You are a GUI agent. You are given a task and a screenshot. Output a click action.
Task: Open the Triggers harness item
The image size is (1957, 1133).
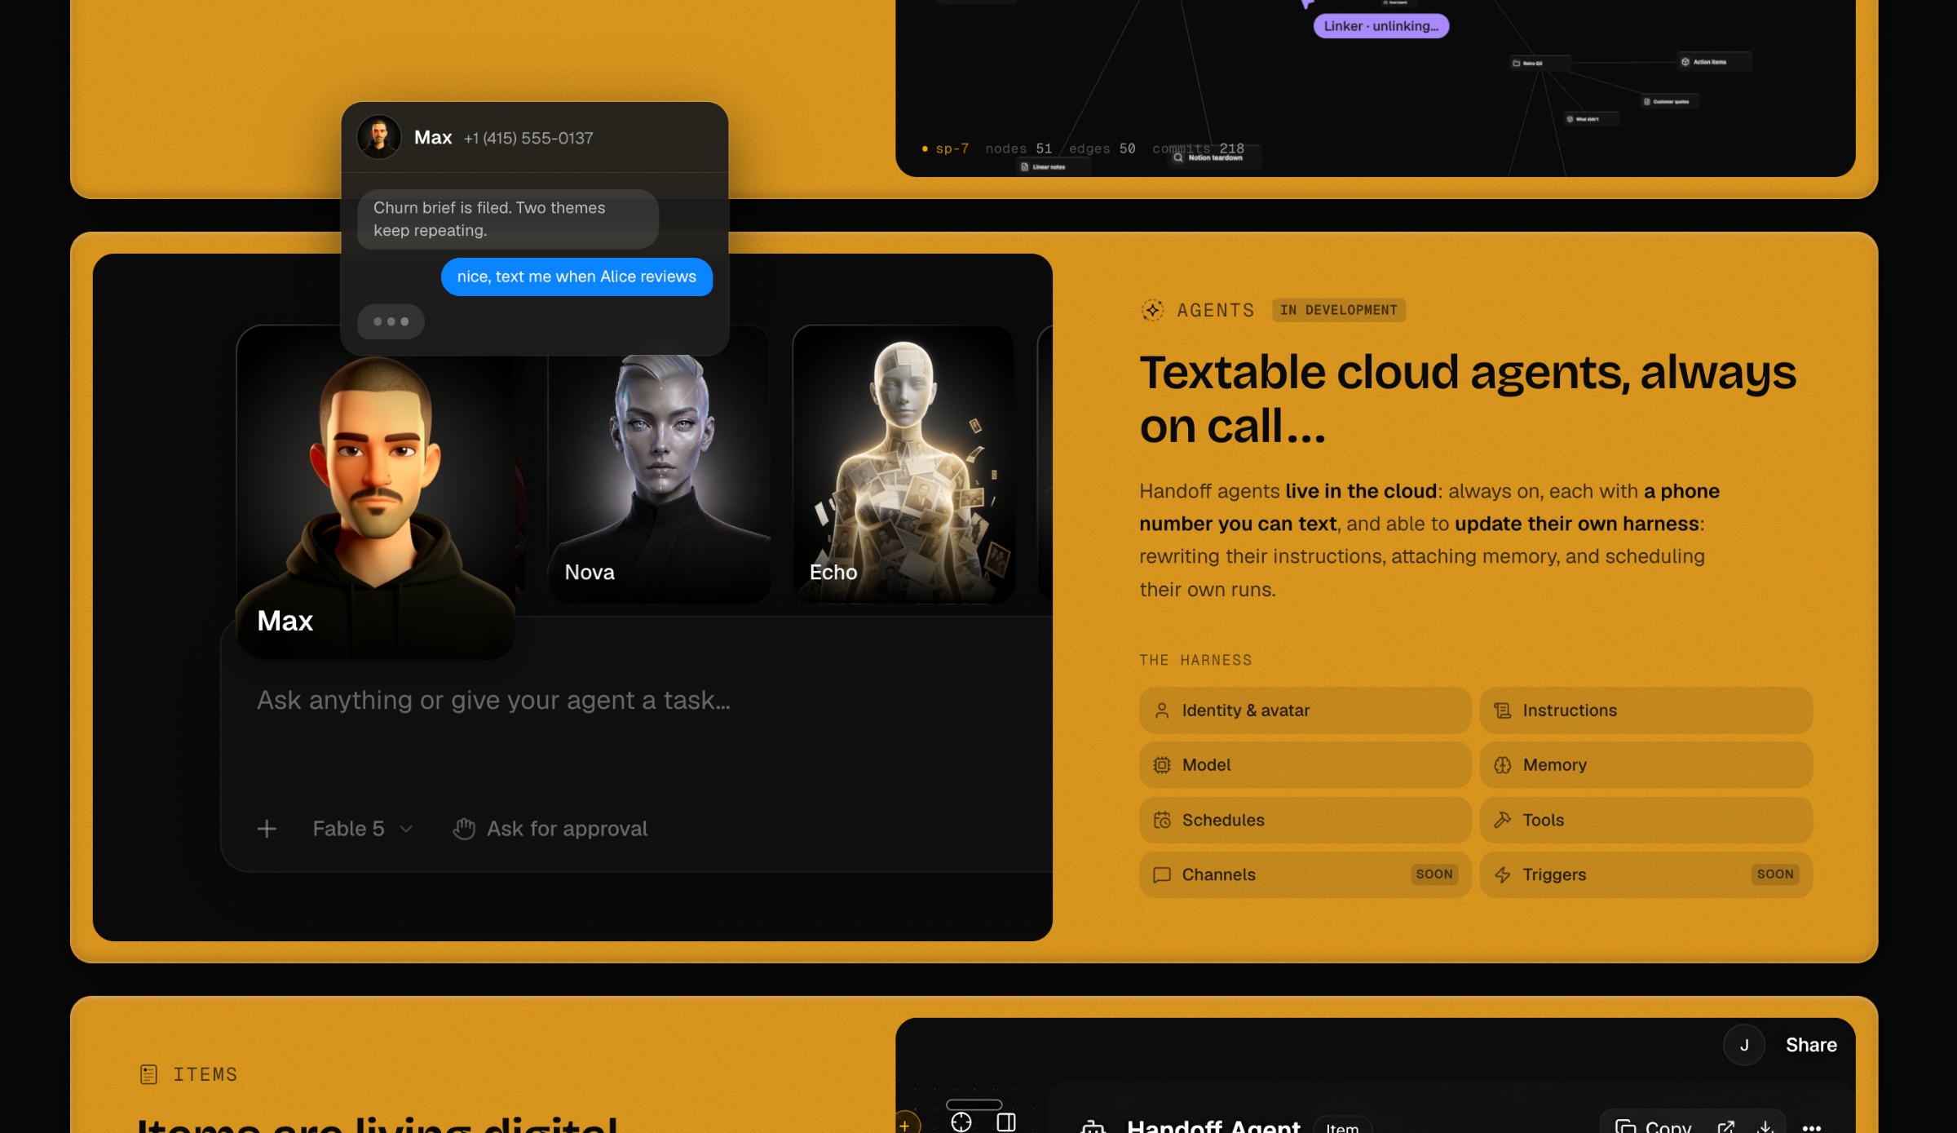(x=1646, y=874)
